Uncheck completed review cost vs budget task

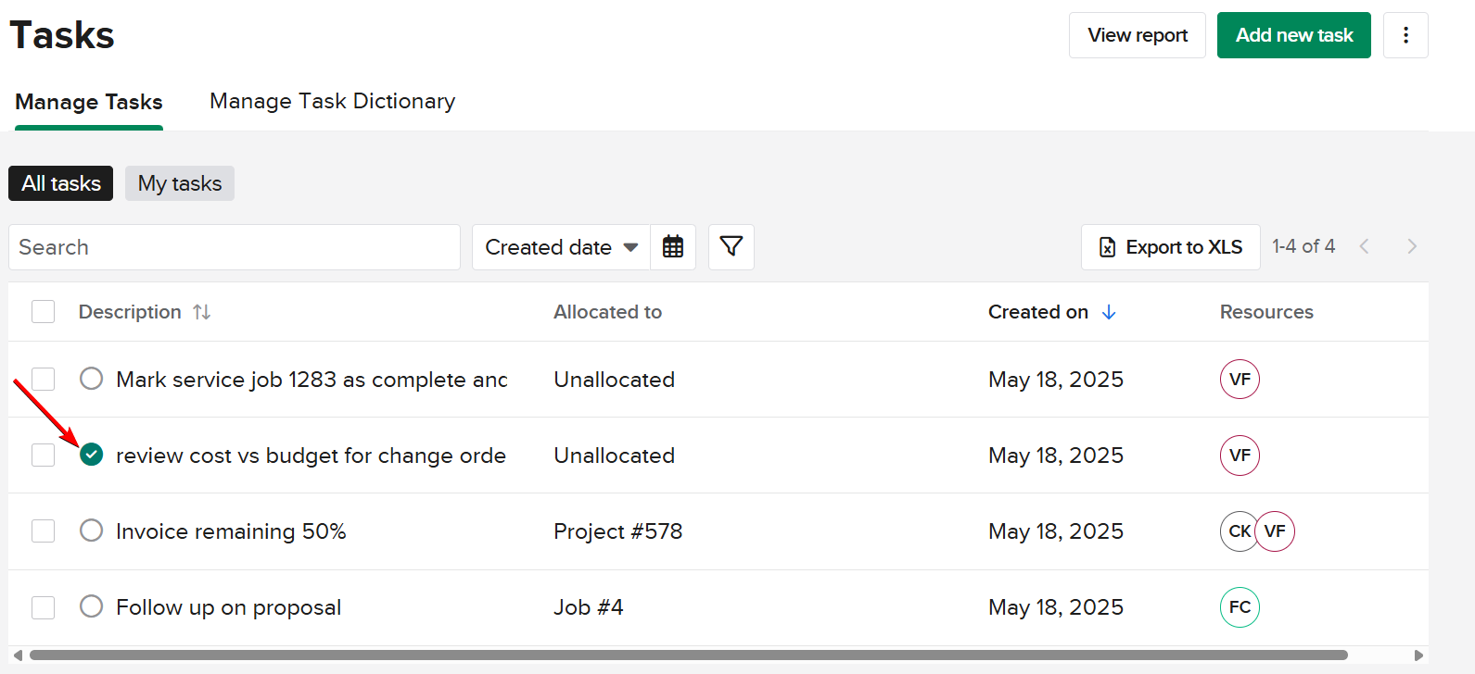[91, 455]
